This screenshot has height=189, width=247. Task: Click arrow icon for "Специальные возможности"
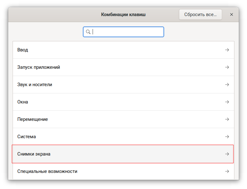(227, 171)
